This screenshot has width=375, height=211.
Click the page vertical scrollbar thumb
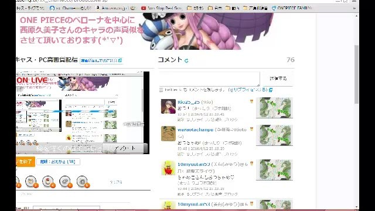click(x=357, y=74)
